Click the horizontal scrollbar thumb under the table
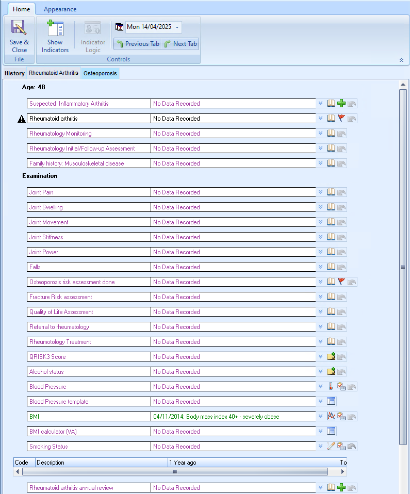Screen dimensions: 410x494 [175, 472]
